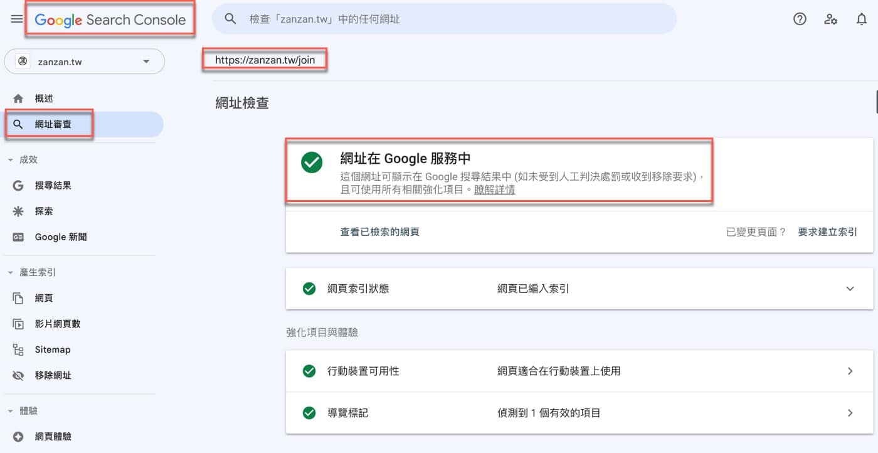The height and width of the screenshot is (453, 878).
Task: Click the home icon beside 概述
Action: pyautogui.click(x=18, y=99)
